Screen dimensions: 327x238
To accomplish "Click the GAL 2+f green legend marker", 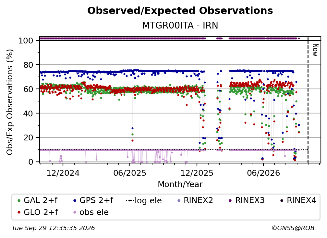I will click(19, 201).
